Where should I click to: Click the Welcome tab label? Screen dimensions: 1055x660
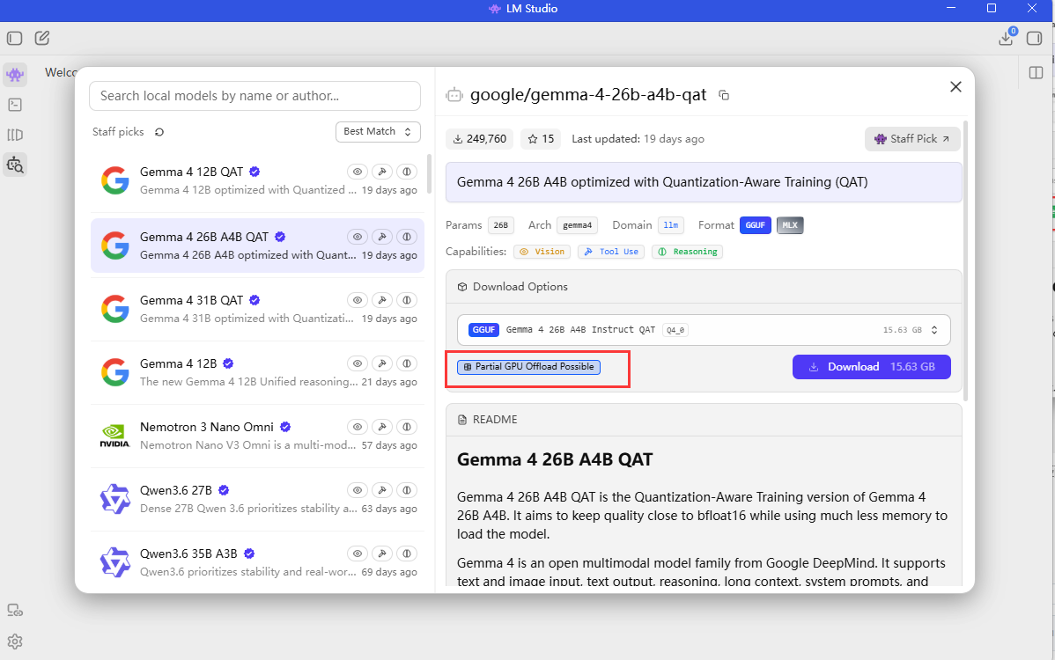pyautogui.click(x=61, y=72)
